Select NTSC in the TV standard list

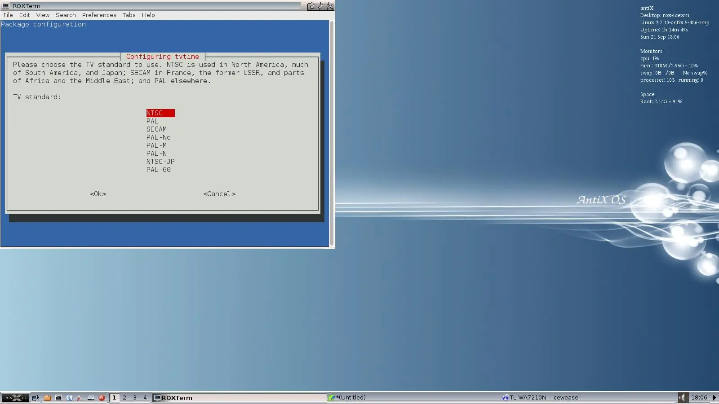pyautogui.click(x=160, y=113)
